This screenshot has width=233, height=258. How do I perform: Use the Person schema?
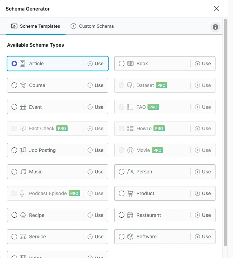pos(203,172)
